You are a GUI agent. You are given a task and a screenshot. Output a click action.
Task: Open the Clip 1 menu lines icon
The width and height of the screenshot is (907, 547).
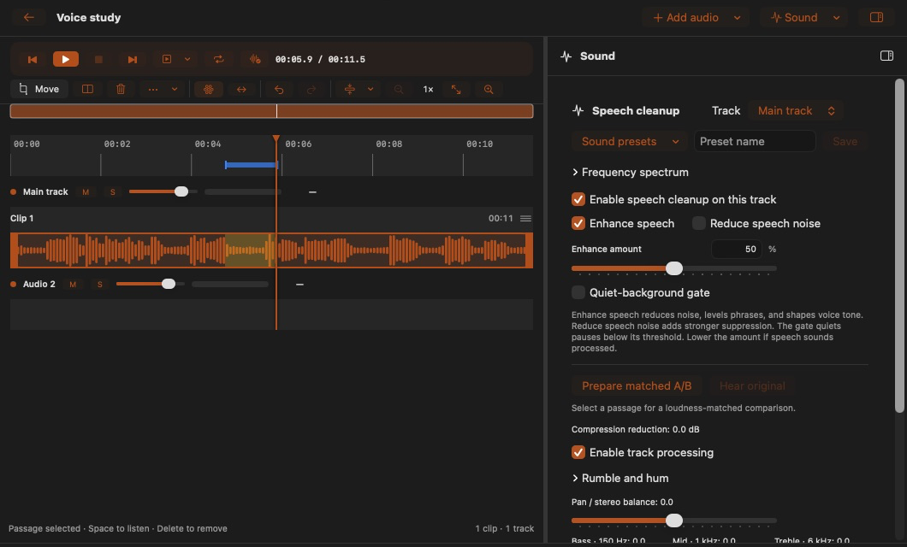(x=525, y=218)
